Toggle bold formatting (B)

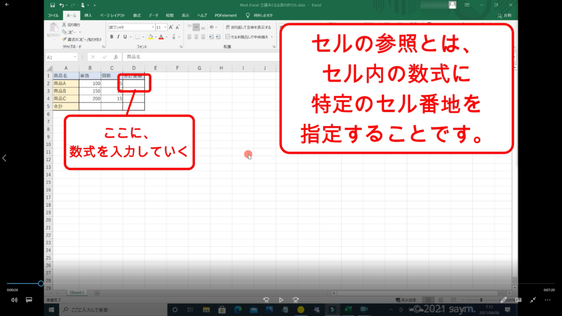pos(111,37)
